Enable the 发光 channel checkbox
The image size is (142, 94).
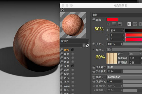(x=73, y=58)
